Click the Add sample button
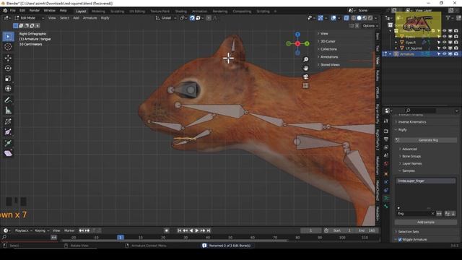The image size is (462, 260). [426, 222]
